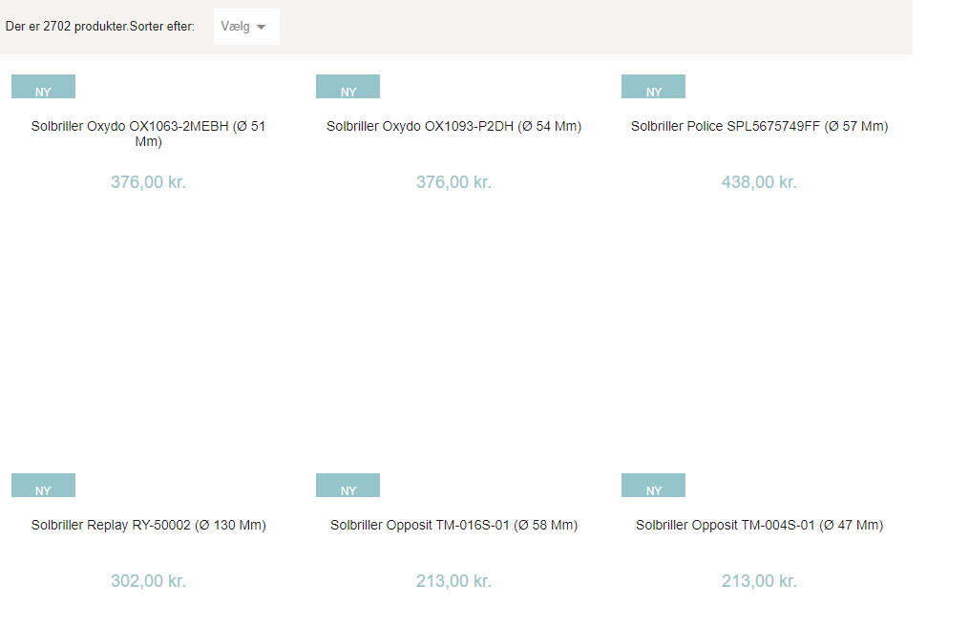Click NY badge on Police SPL5675749FF
The image size is (969, 624).
tap(653, 87)
